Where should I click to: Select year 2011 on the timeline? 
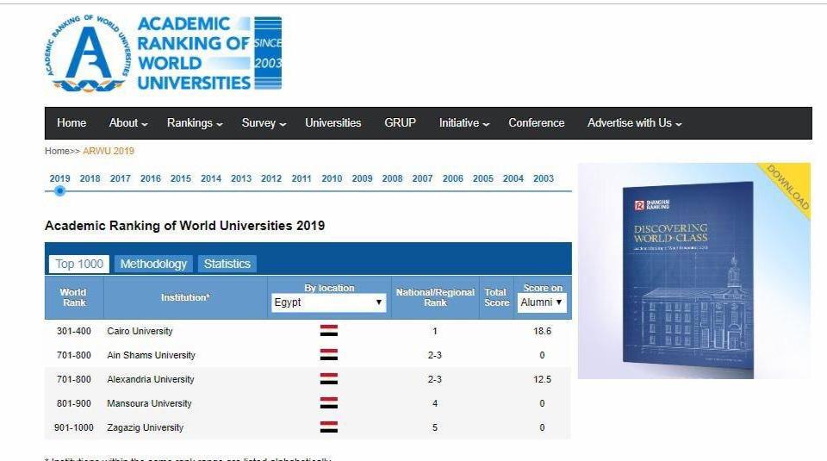[302, 179]
